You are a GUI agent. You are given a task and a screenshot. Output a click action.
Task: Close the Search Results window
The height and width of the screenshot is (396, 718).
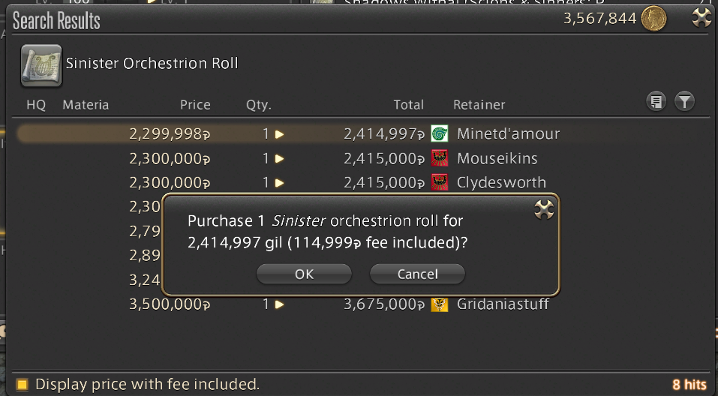click(x=701, y=18)
